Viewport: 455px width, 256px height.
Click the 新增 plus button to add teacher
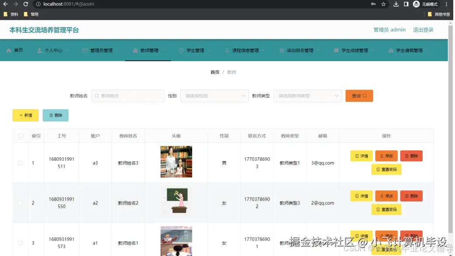[25, 115]
